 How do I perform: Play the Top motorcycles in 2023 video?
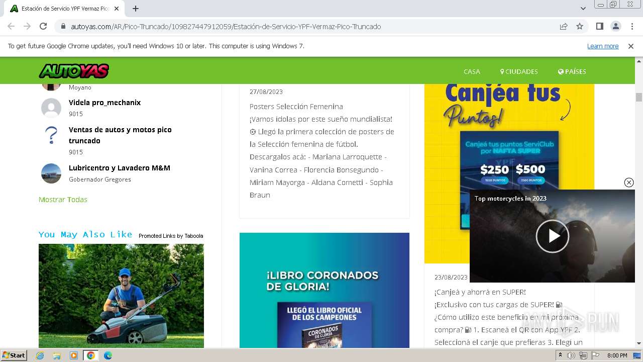tap(553, 236)
